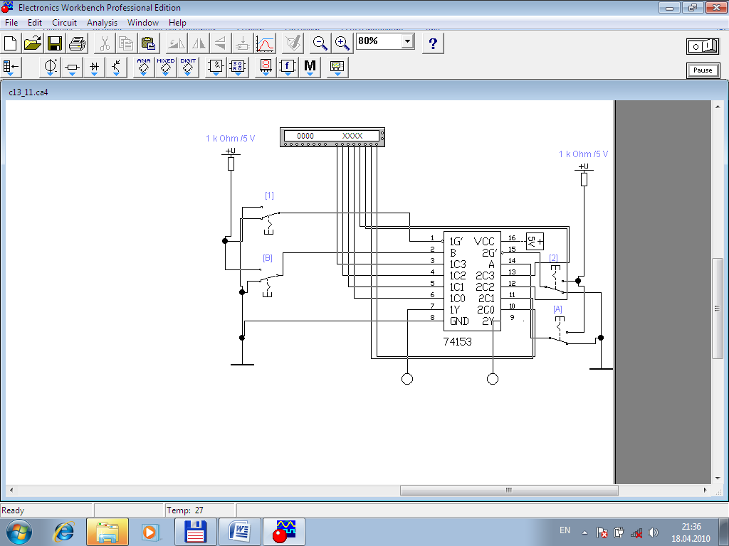729x546 pixels.
Task: Zoom out with magnifier minus
Action: click(320, 43)
